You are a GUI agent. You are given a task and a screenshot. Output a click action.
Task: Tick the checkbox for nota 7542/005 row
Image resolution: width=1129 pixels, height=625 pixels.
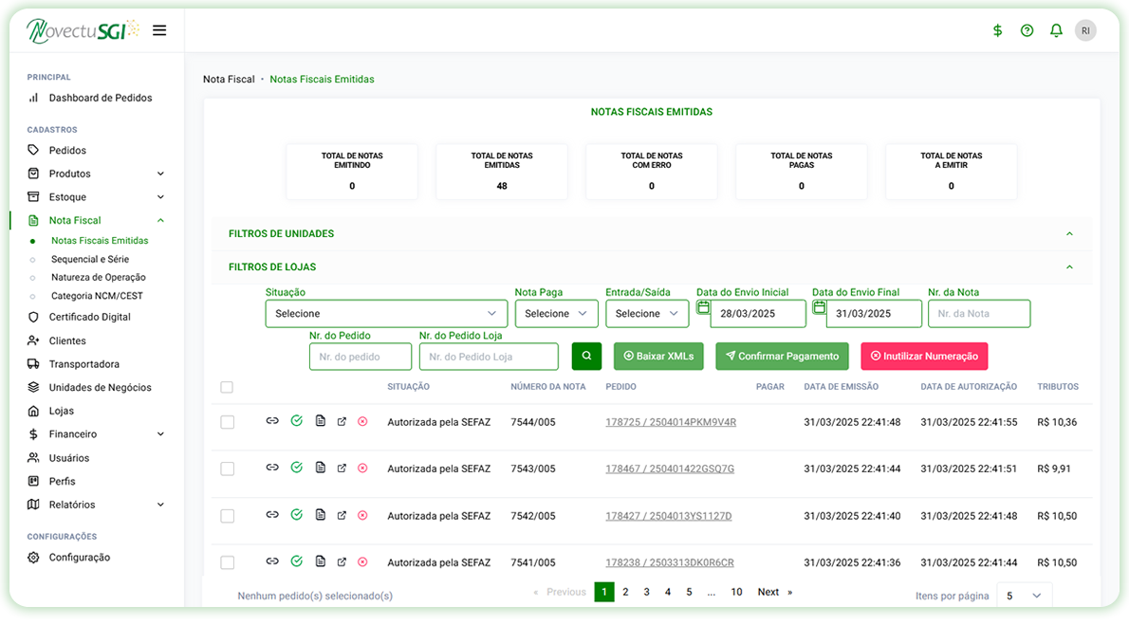227,516
